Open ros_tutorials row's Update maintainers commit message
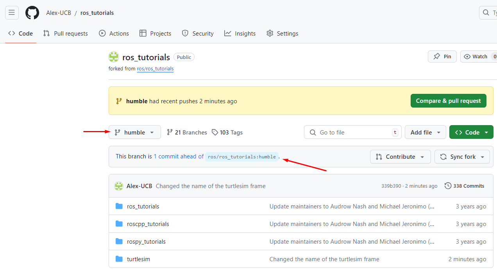 click(x=352, y=206)
